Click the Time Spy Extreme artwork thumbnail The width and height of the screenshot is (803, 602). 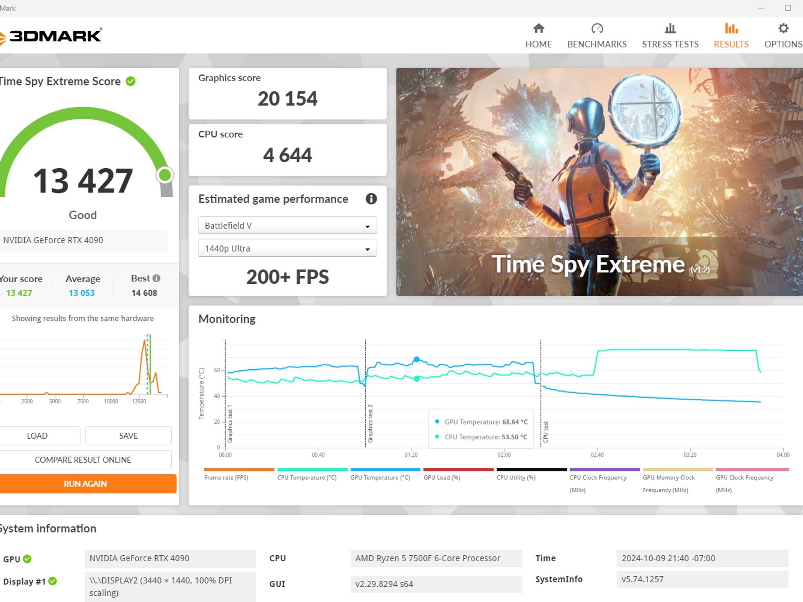pos(599,181)
